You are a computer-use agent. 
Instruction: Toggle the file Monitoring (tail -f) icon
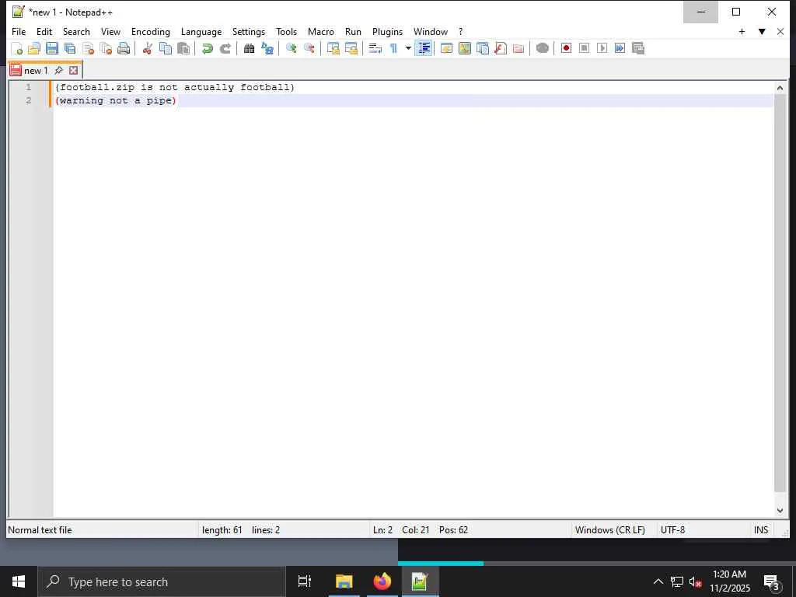point(542,48)
